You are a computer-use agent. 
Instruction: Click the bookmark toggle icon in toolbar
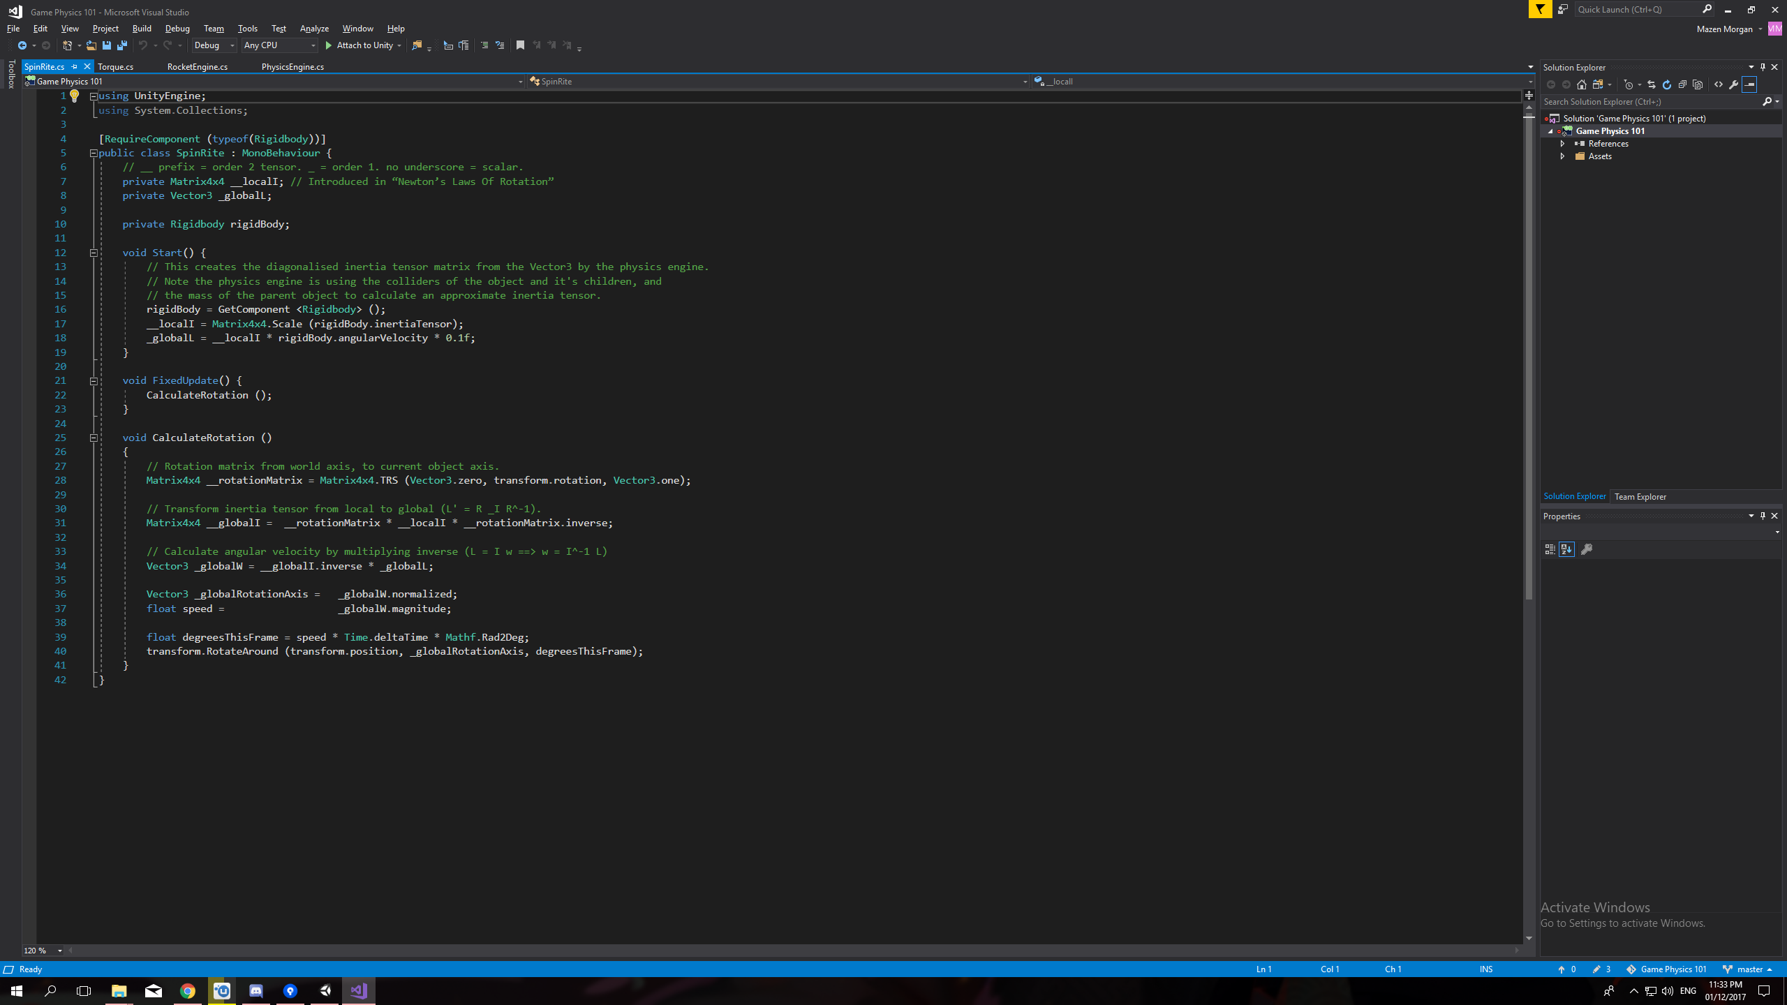pyautogui.click(x=520, y=45)
